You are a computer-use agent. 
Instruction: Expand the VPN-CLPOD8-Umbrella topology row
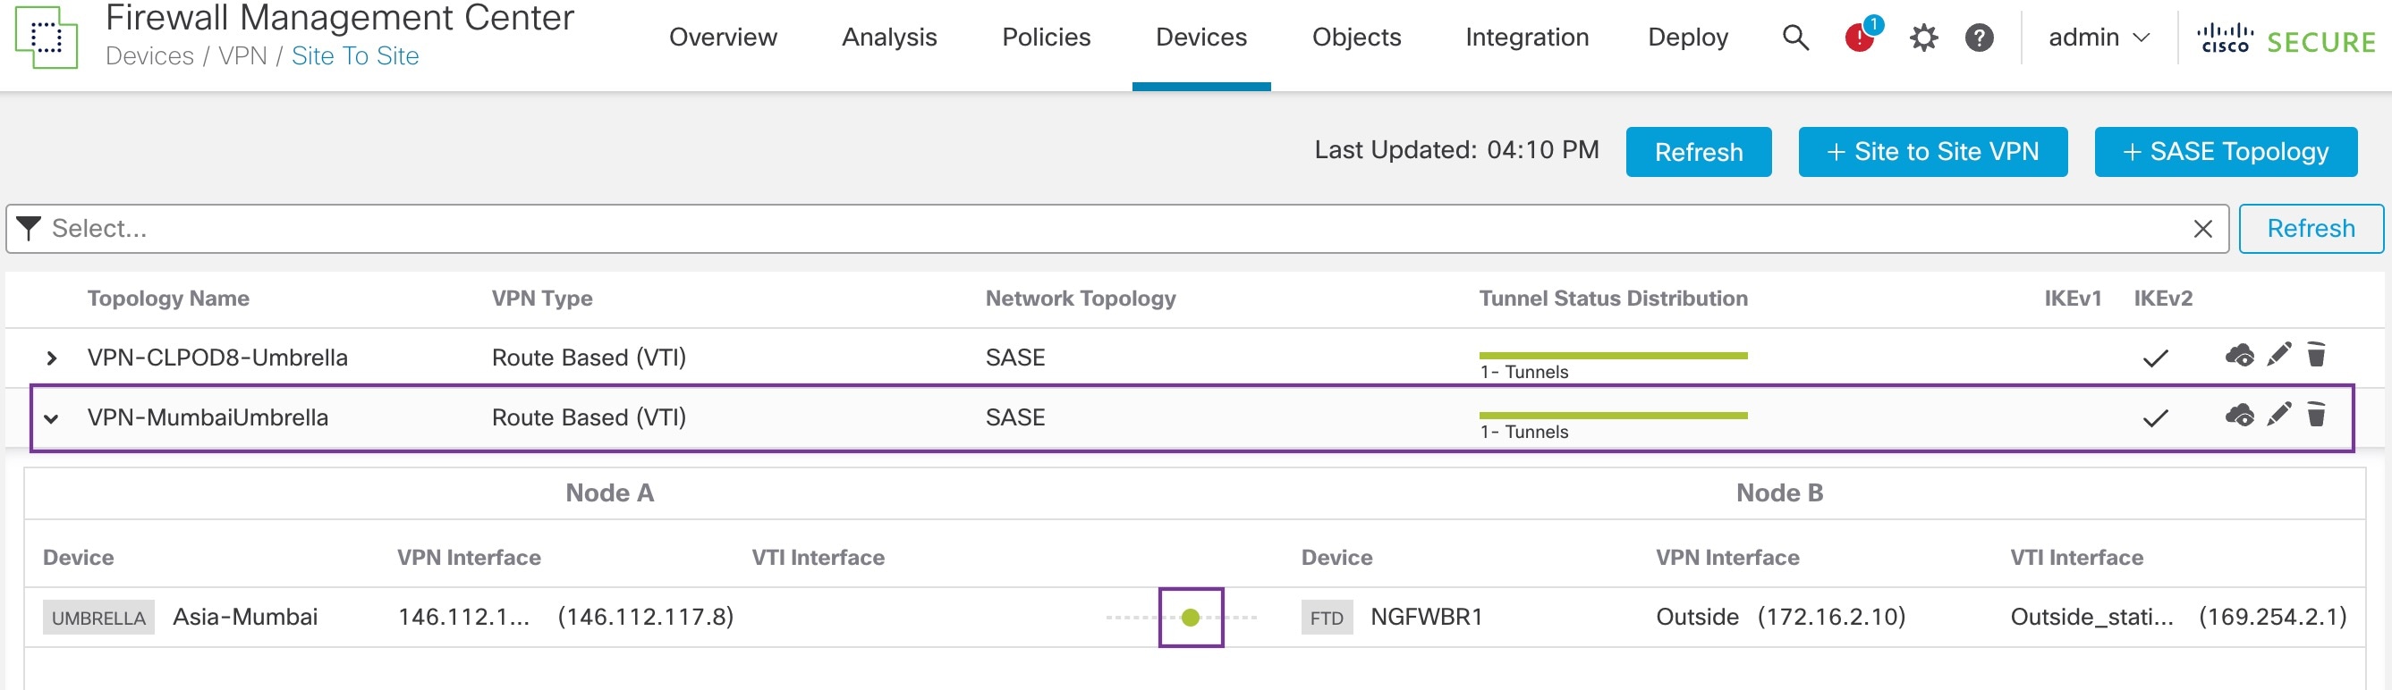point(52,358)
